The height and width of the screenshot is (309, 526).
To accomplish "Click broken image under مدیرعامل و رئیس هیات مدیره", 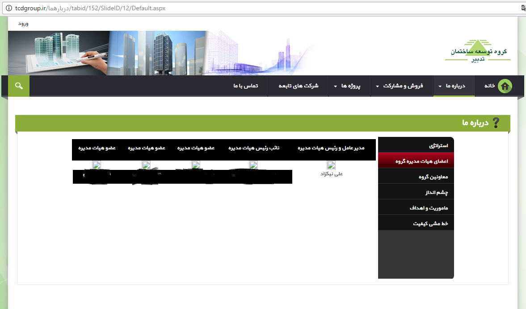I will (x=331, y=165).
